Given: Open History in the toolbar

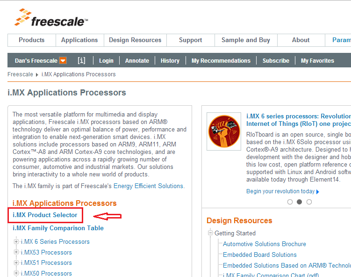Looking at the screenshot, I should (170, 61).
